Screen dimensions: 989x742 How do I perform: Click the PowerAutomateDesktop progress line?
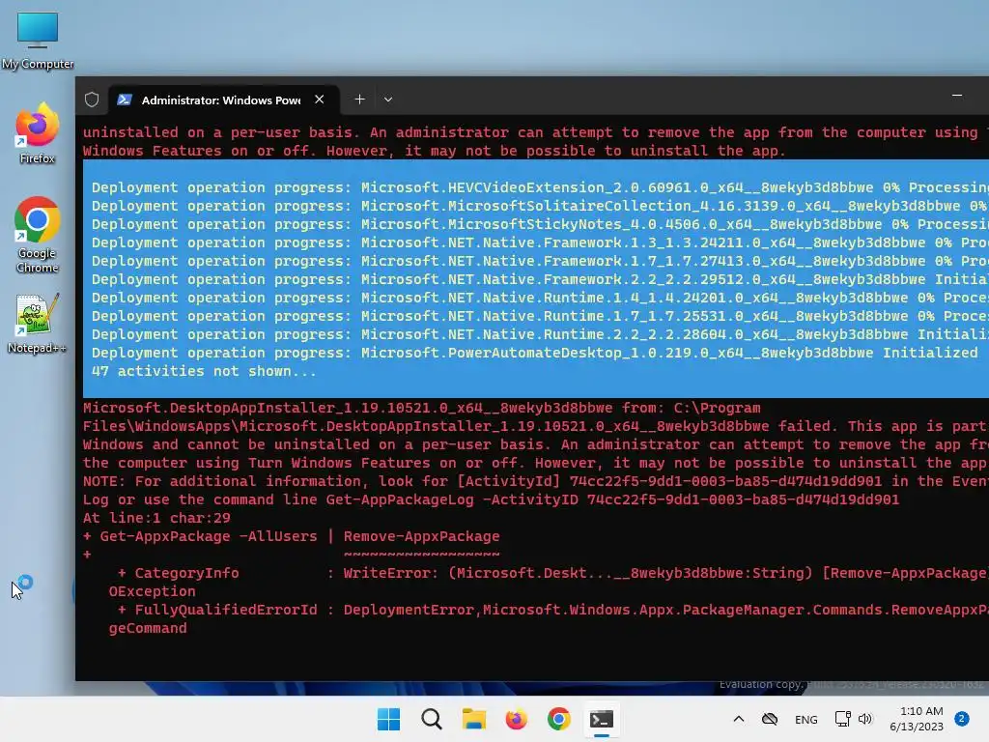coord(535,353)
